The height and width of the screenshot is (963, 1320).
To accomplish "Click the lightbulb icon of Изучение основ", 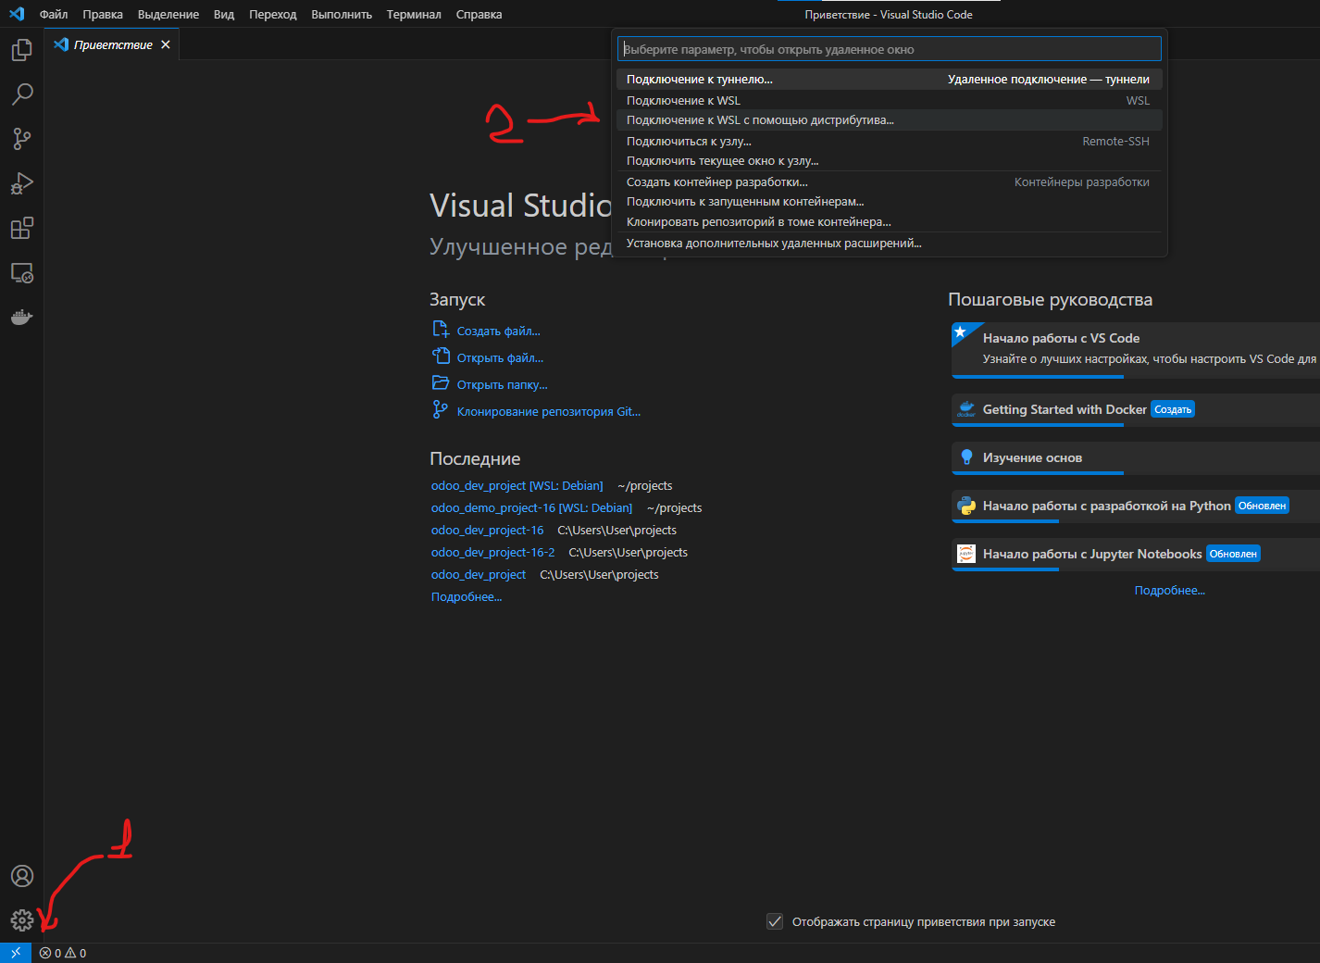I will click(x=966, y=457).
